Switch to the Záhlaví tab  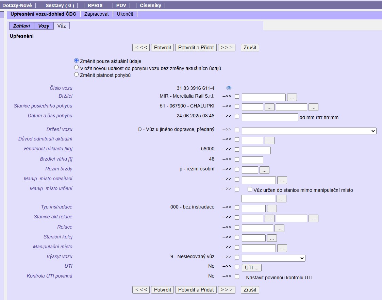(21, 26)
